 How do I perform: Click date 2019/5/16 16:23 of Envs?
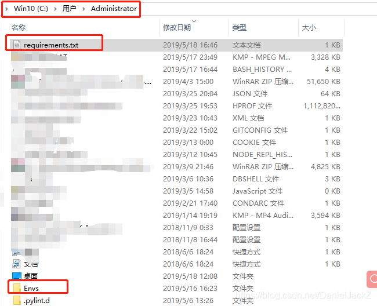(x=190, y=288)
